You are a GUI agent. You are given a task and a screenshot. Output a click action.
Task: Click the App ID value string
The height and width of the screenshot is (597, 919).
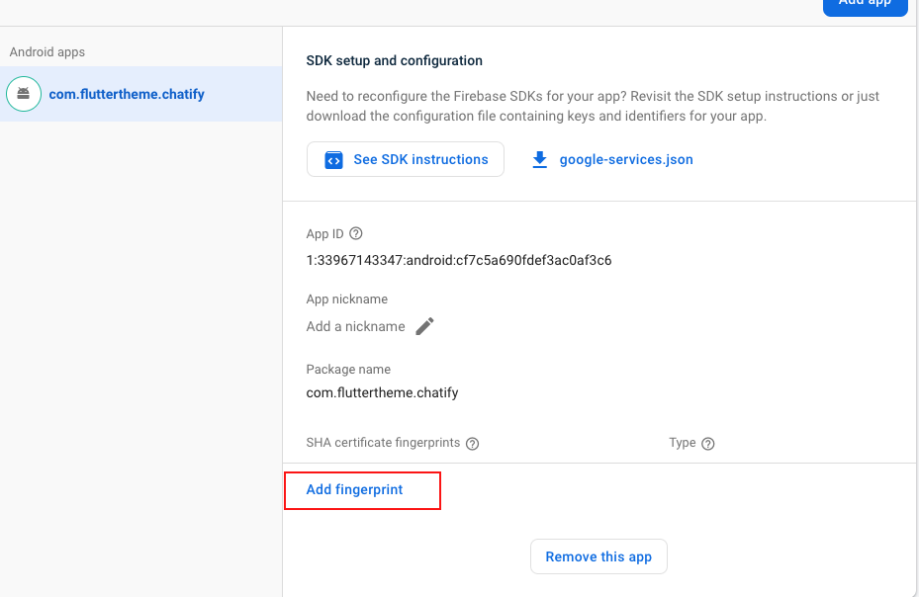click(459, 261)
